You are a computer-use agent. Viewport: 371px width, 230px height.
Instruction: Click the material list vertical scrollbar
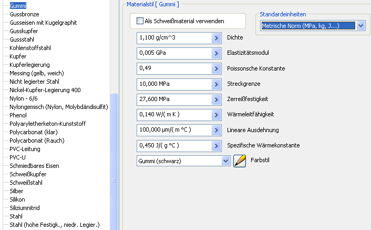[x=113, y=158]
